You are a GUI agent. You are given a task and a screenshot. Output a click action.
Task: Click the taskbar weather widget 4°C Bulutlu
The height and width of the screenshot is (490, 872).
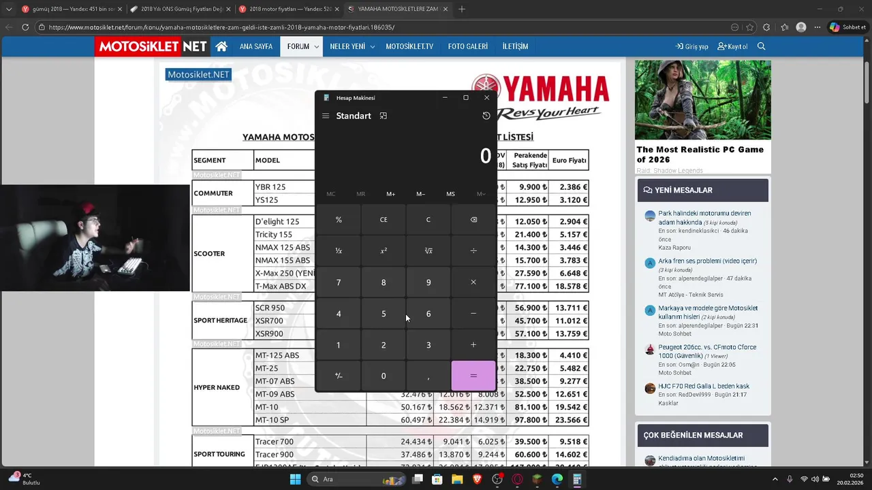coord(24,478)
